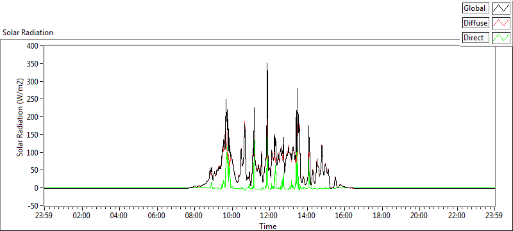Click the Solar Radiation chart title
This screenshot has height=231, width=513.
(28, 33)
